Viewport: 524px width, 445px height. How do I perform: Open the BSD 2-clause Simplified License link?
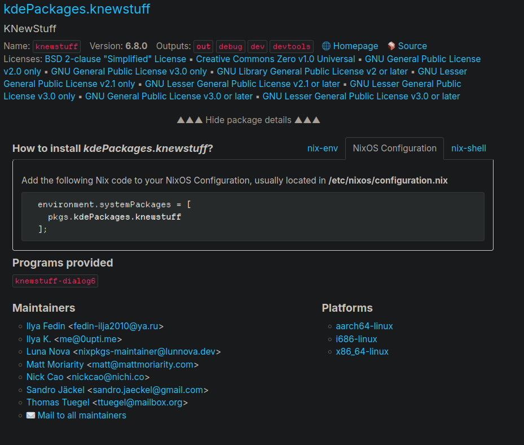[x=115, y=59]
